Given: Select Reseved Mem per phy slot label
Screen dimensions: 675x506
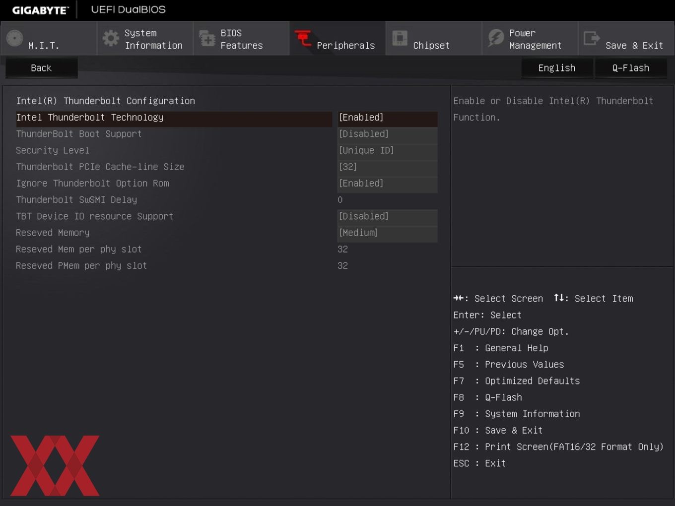Looking at the screenshot, I should 79,249.
